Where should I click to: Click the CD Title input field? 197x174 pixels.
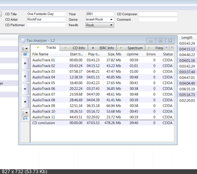pyautogui.click(x=46, y=14)
